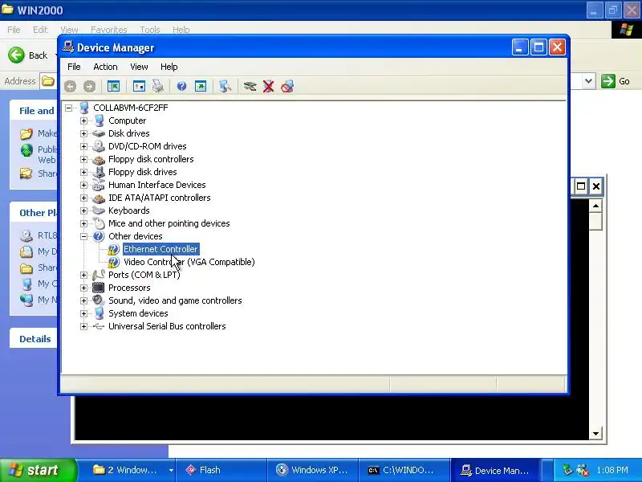Click the Back arrow in Device Manager toolbar

[x=71, y=87]
